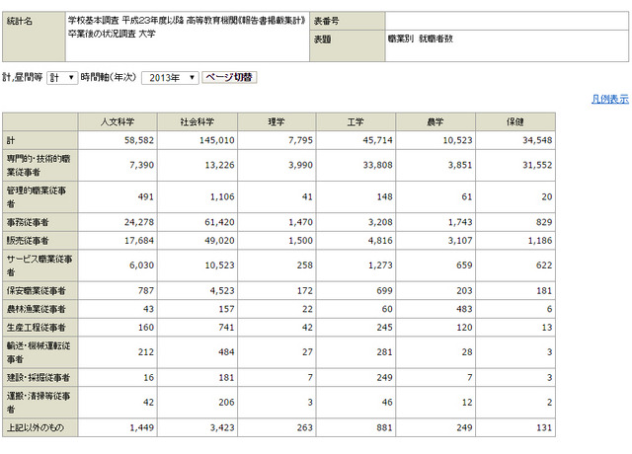
Task: Click the value 7,795 in 計 row
Action: [300, 140]
